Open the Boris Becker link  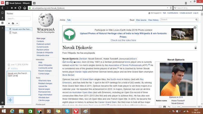click(68, 75)
